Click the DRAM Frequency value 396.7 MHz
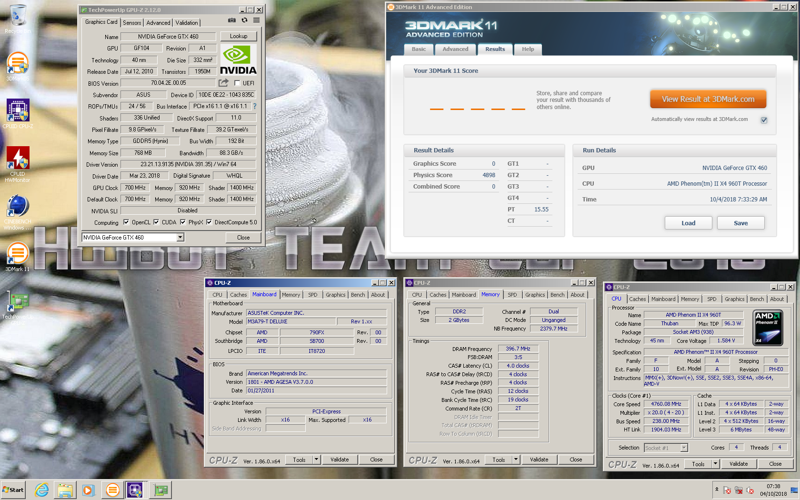This screenshot has width=800, height=500. 518,349
